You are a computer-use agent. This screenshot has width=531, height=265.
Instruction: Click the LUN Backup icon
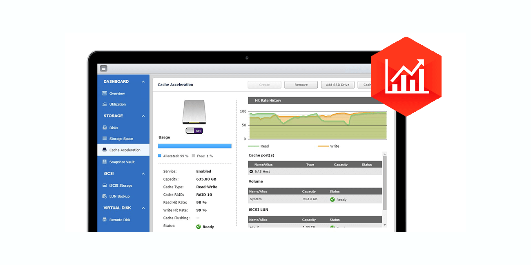click(x=105, y=196)
